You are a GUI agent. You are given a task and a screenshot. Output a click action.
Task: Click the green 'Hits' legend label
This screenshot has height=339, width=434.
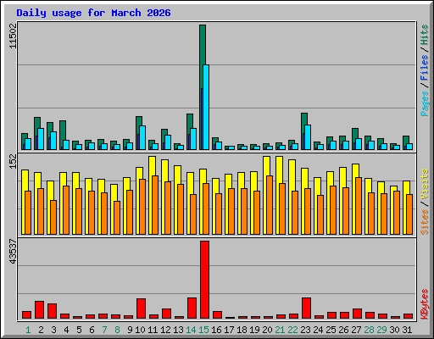tap(424, 35)
